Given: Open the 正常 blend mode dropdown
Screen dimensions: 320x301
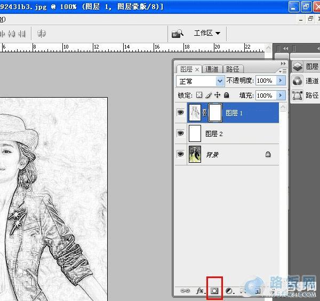Looking at the screenshot, I should tap(201, 81).
